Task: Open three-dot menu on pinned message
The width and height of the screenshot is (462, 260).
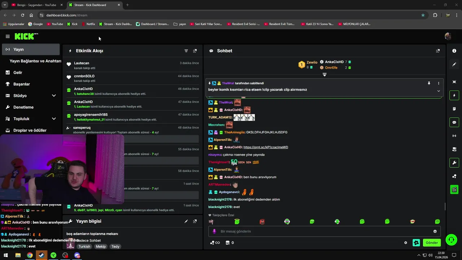Action: (x=439, y=83)
